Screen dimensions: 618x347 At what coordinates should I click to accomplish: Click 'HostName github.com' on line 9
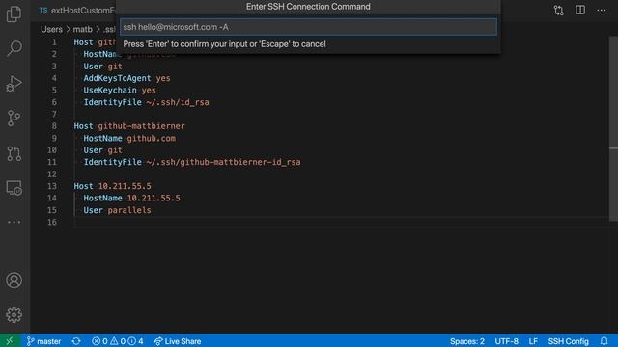click(x=129, y=139)
